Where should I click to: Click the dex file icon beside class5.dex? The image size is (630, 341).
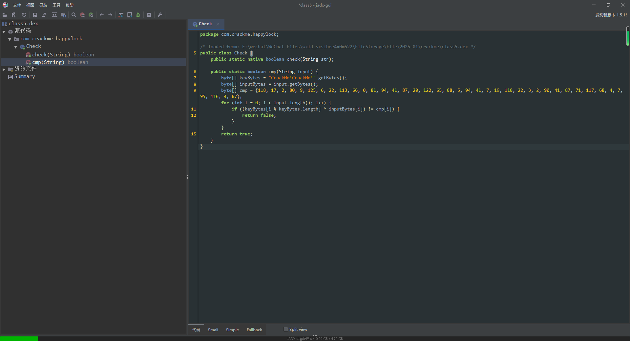[5, 24]
